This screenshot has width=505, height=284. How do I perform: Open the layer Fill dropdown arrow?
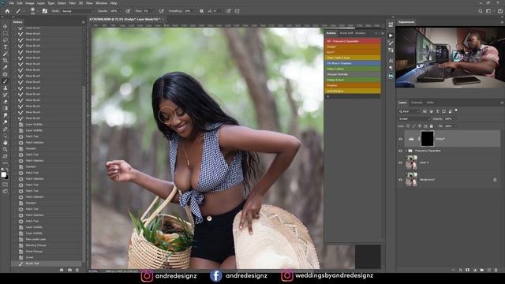454,126
